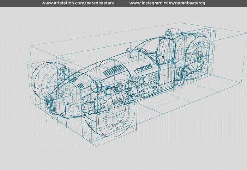Screen dimensions: 247x170
Task: Select the large louver vents on the hood
Action: pos(113,71)
